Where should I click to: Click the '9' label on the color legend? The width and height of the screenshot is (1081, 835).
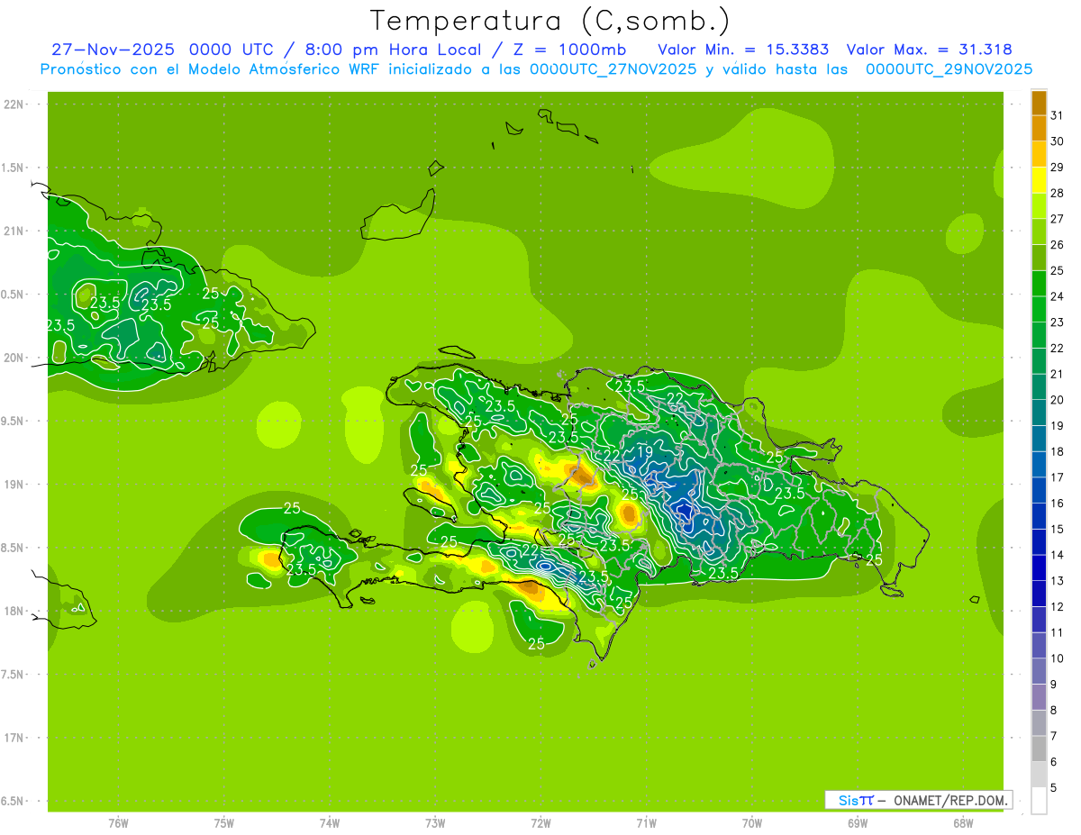tap(1053, 685)
